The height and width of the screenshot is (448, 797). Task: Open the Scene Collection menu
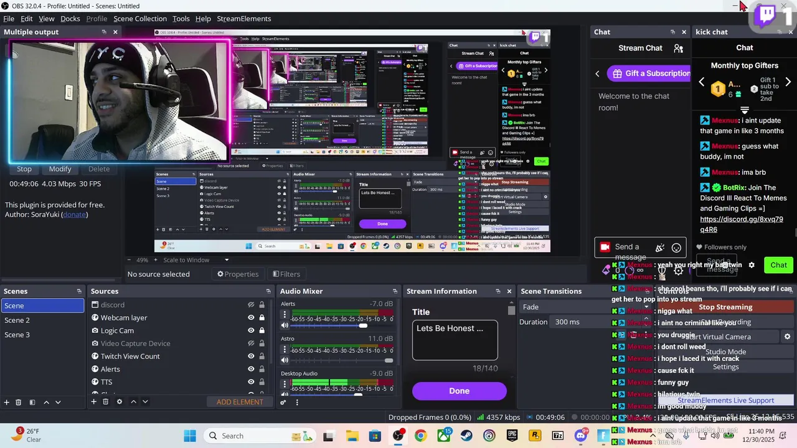click(140, 19)
